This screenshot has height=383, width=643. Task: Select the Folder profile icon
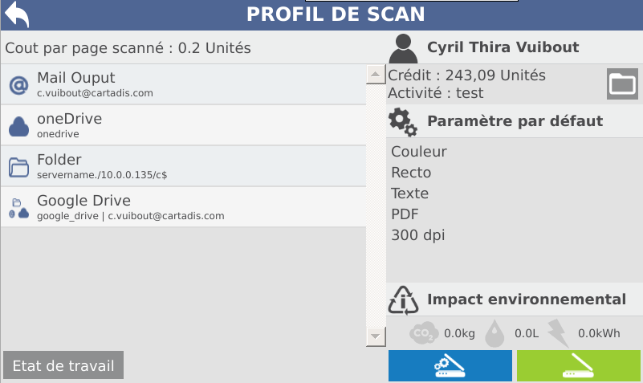(18, 167)
